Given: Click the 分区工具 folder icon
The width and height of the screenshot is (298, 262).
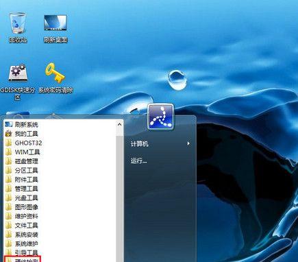Looking at the screenshot, I should click(8, 170).
